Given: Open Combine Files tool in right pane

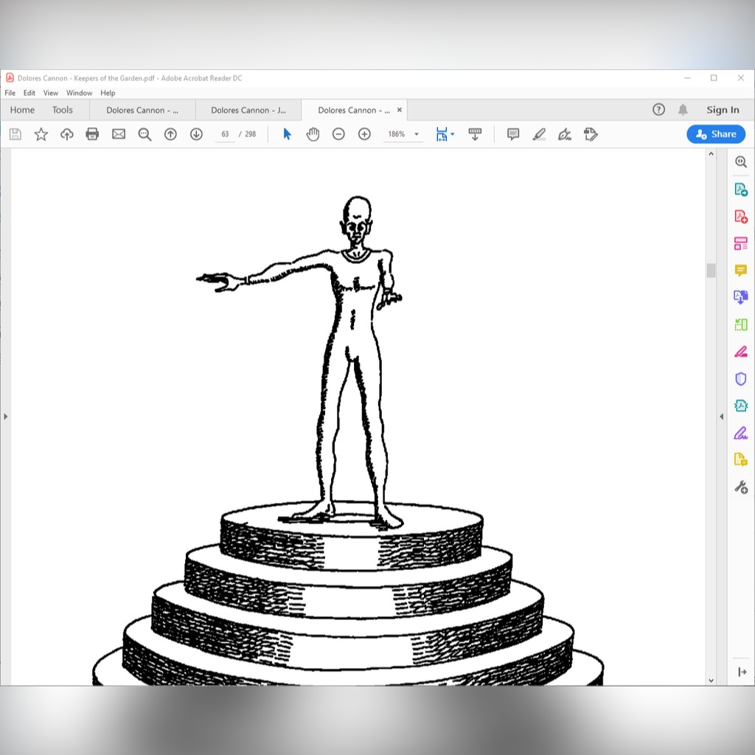Looking at the screenshot, I should [741, 297].
